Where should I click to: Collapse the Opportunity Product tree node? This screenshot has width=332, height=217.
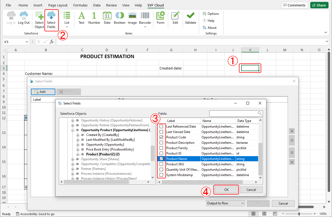pos(73,130)
